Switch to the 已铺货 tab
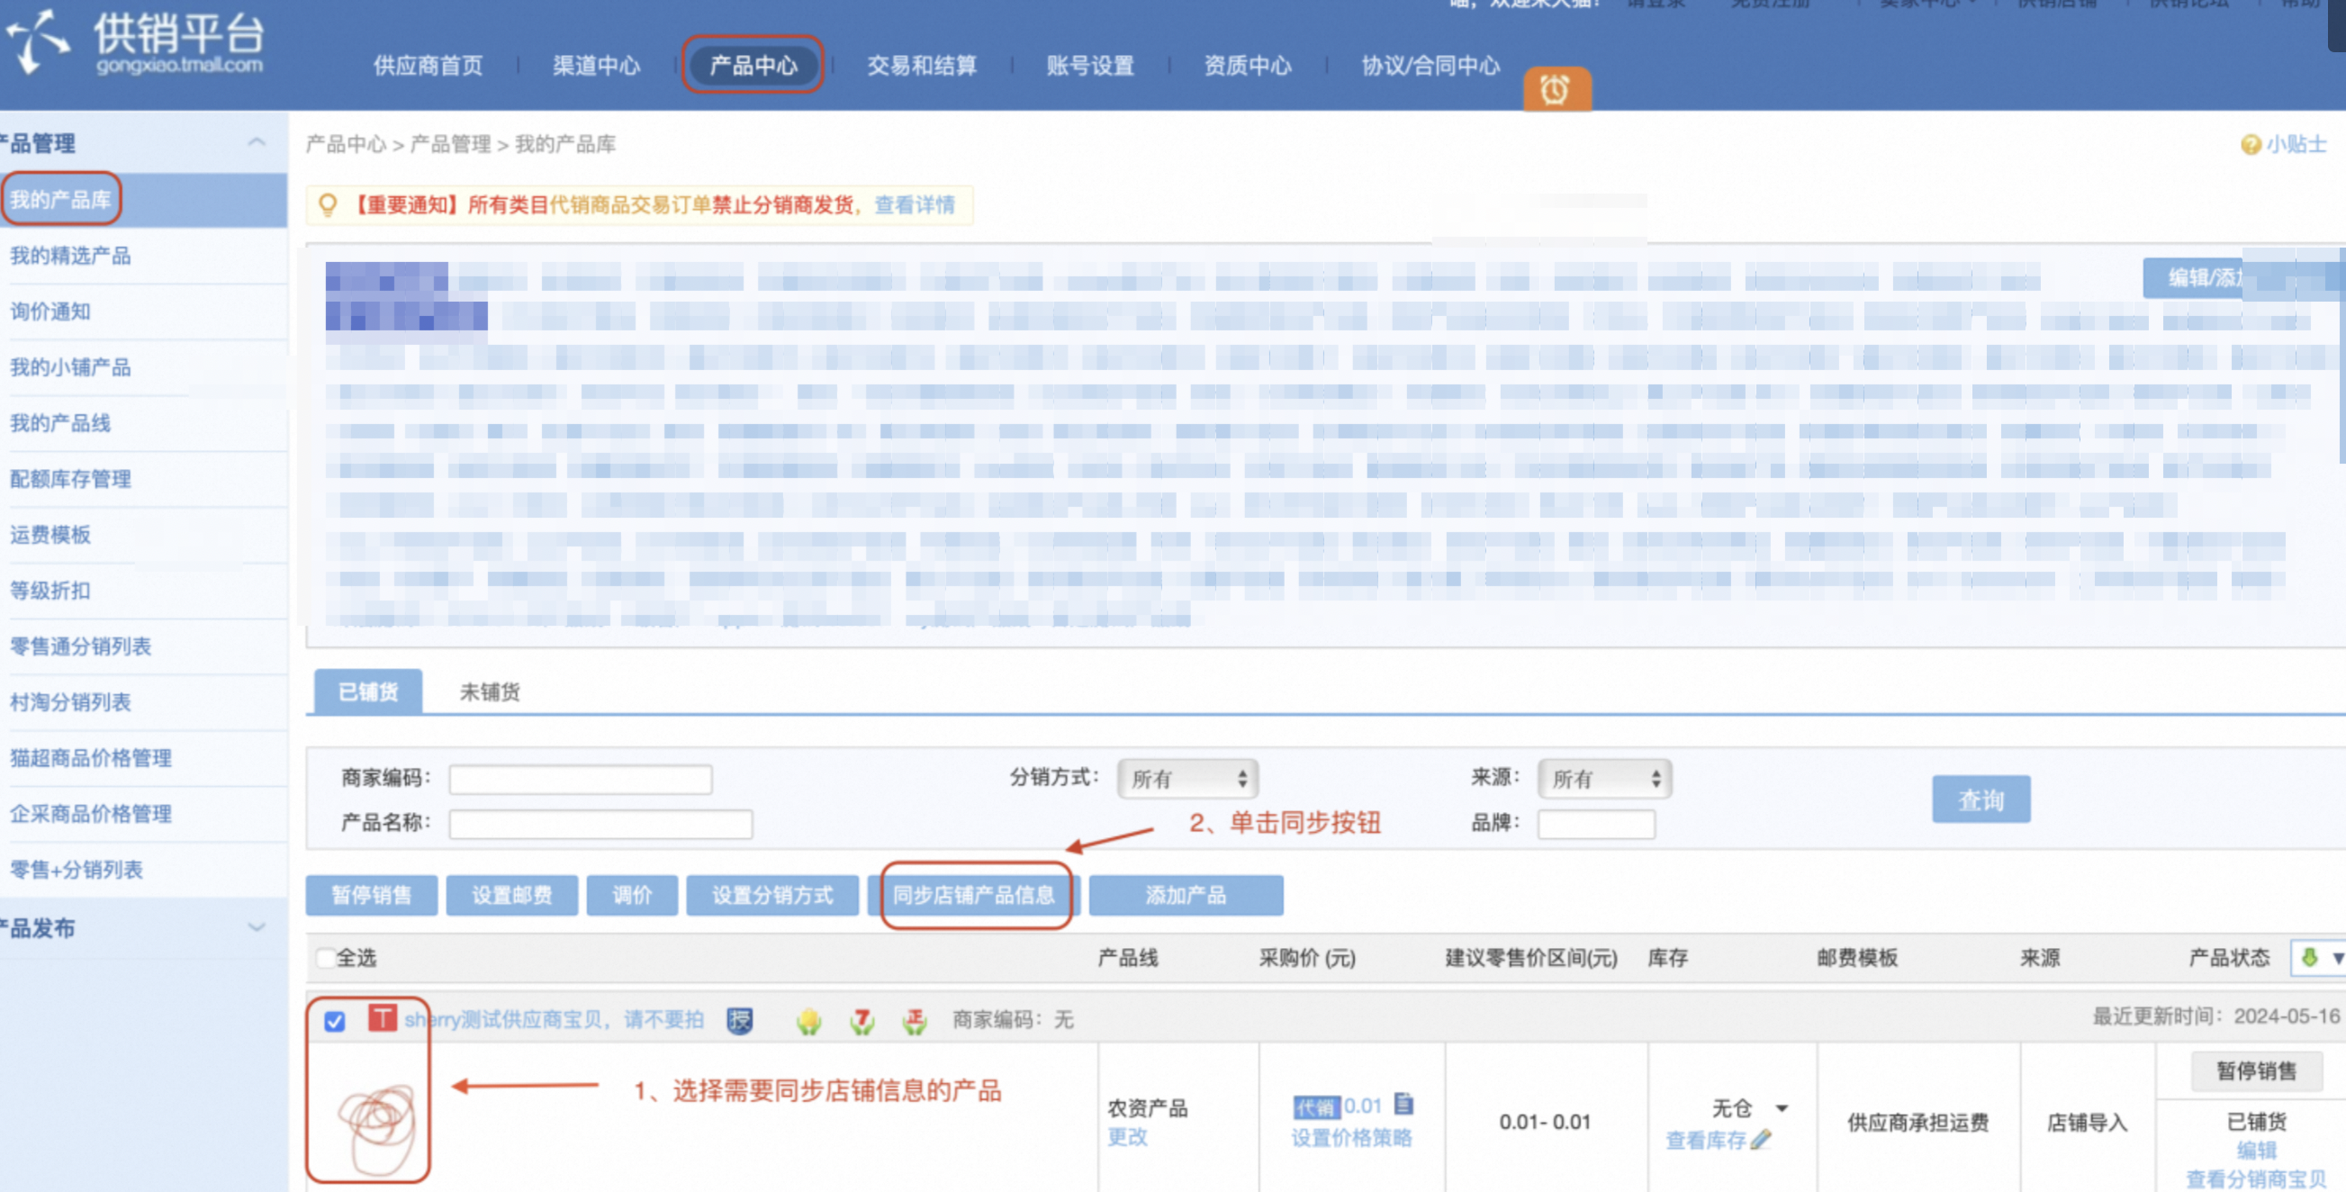Screen dimensions: 2346x1192 pos(368,692)
